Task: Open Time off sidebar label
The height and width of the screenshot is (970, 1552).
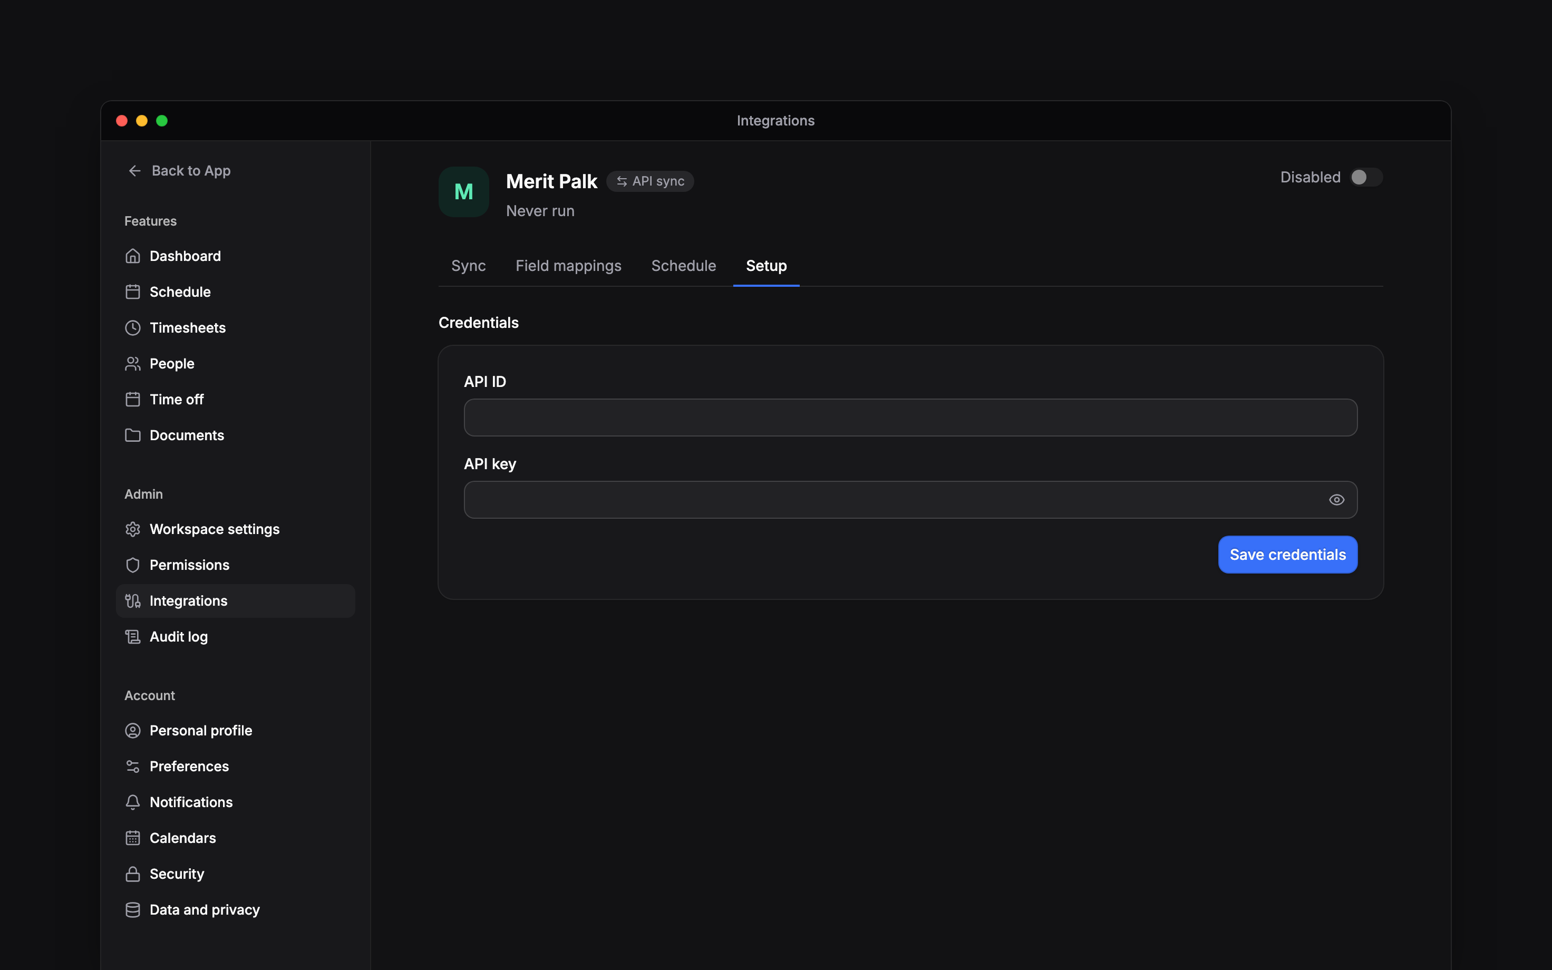Action: point(177,400)
